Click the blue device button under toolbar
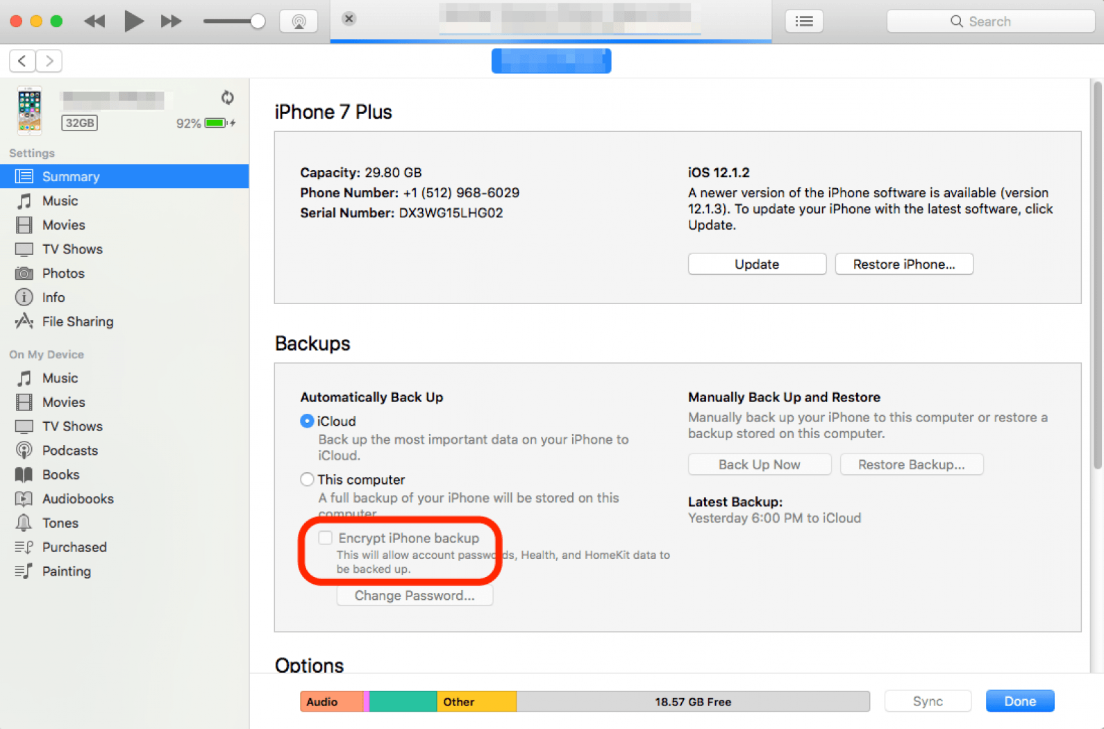The height and width of the screenshot is (729, 1104). point(551,61)
